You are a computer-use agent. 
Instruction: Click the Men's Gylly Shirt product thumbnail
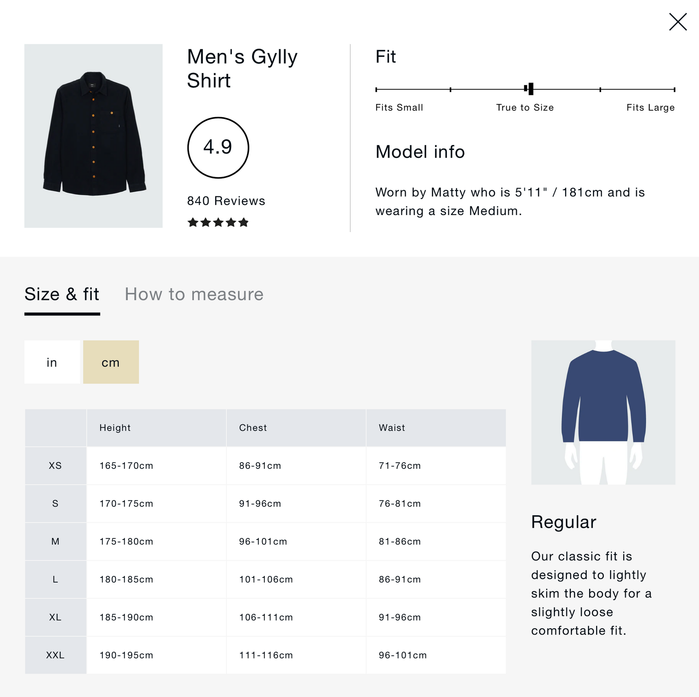tap(93, 135)
